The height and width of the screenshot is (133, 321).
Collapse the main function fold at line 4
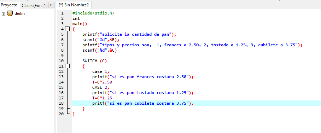pyautogui.click(x=68, y=29)
